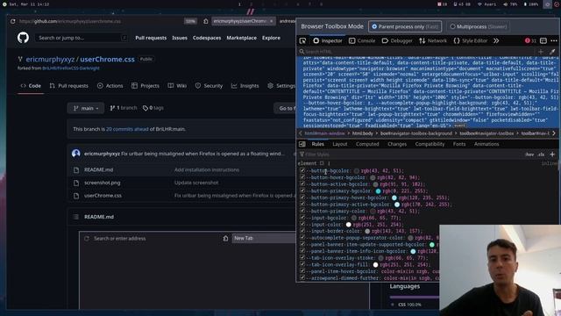Open Explore in GitHub header
Image resolution: width=561 pixels, height=316 pixels.
click(x=271, y=38)
